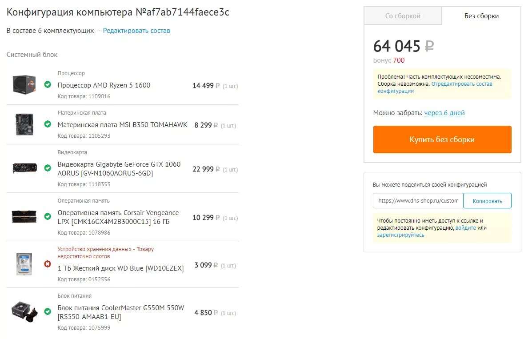524x339 pixels.
Task: Select the "Без сборки" tab
Action: 481,16
